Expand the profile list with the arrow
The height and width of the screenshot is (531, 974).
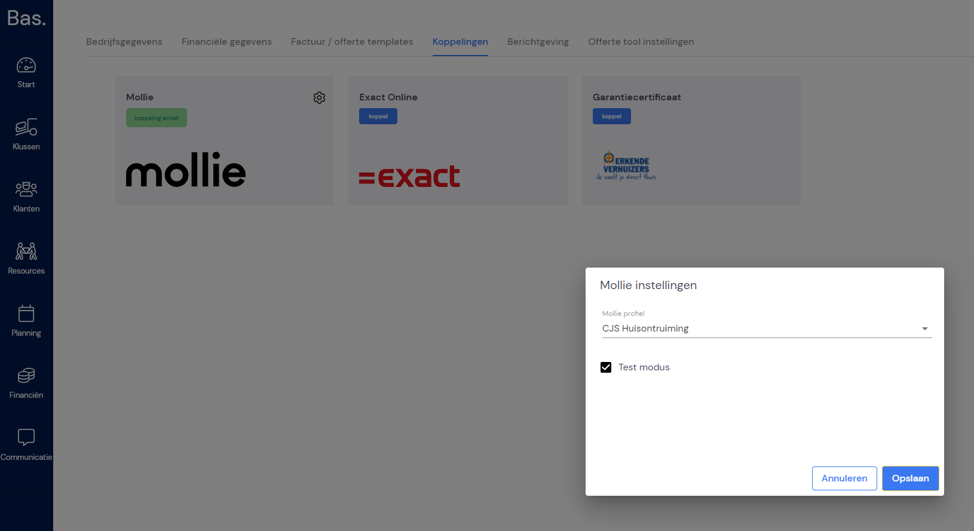point(924,329)
